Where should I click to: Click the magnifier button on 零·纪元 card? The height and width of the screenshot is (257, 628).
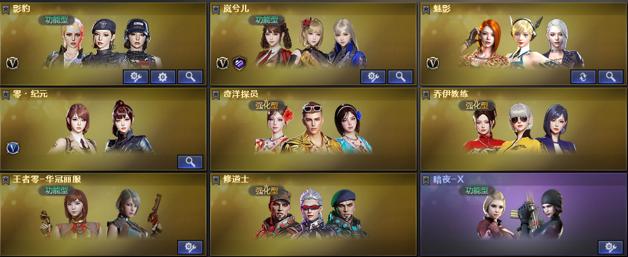click(191, 162)
